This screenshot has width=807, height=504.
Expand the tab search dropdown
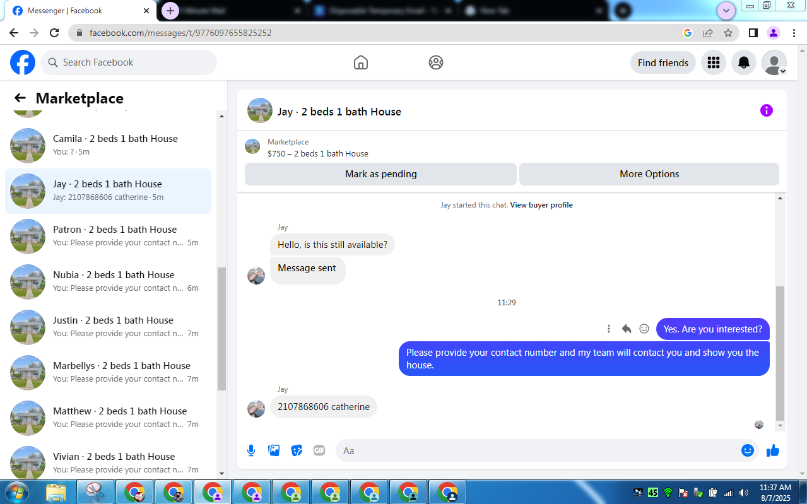tap(726, 11)
